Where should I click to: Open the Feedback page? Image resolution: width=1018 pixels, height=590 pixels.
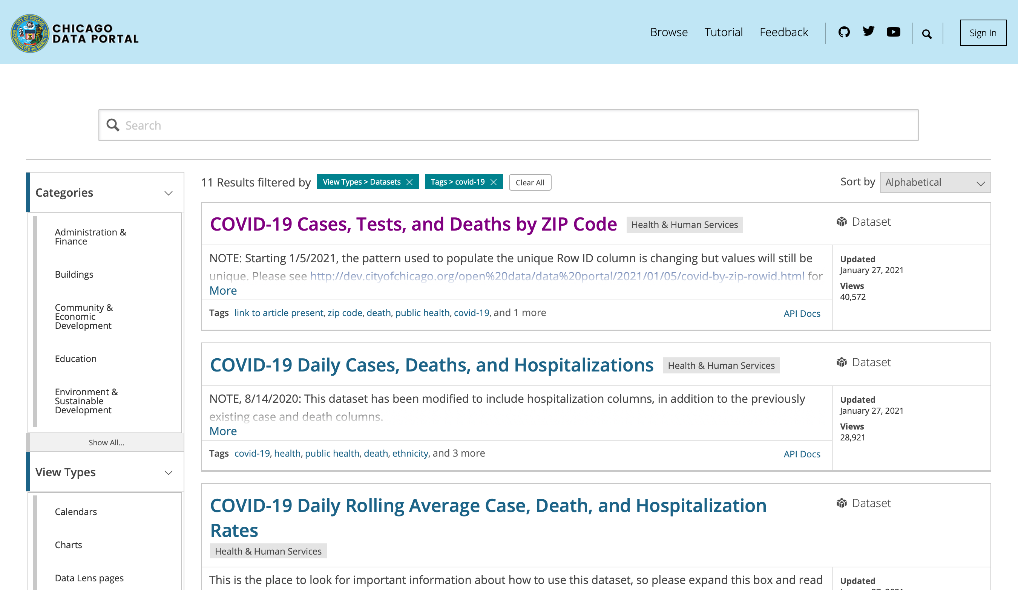(784, 32)
